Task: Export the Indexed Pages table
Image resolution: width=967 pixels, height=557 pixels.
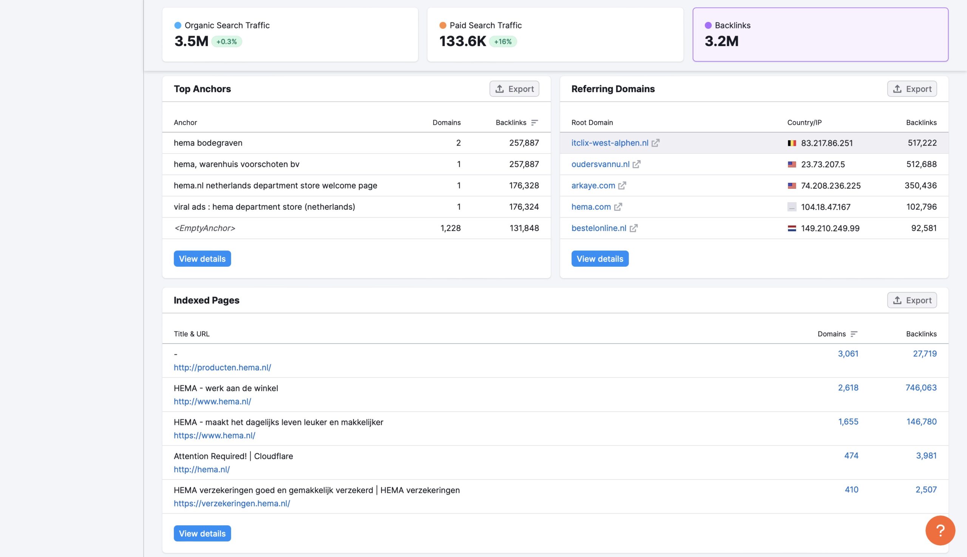Action: click(x=912, y=300)
